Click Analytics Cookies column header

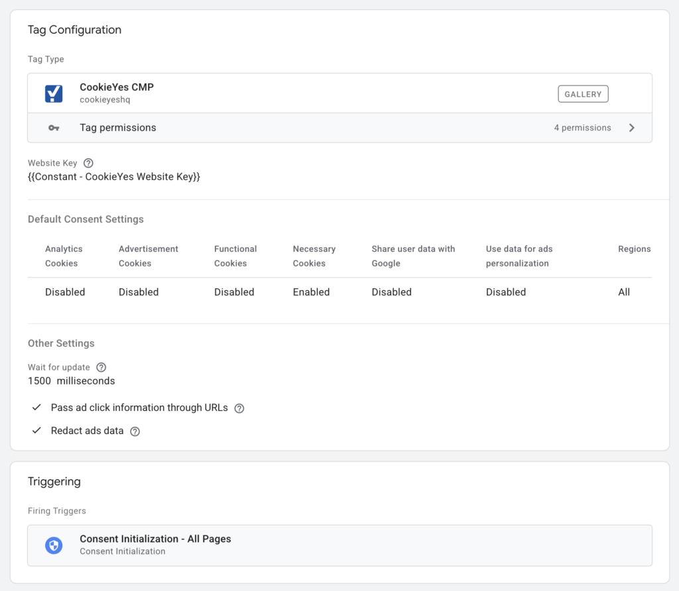point(64,256)
